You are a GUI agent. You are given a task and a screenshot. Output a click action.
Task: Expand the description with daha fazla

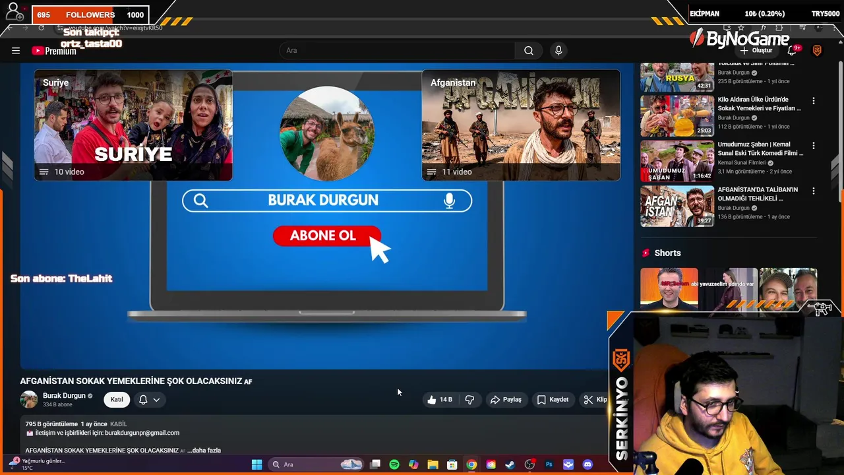pyautogui.click(x=204, y=451)
